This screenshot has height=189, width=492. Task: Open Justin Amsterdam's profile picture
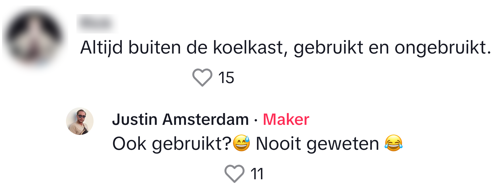(x=80, y=121)
